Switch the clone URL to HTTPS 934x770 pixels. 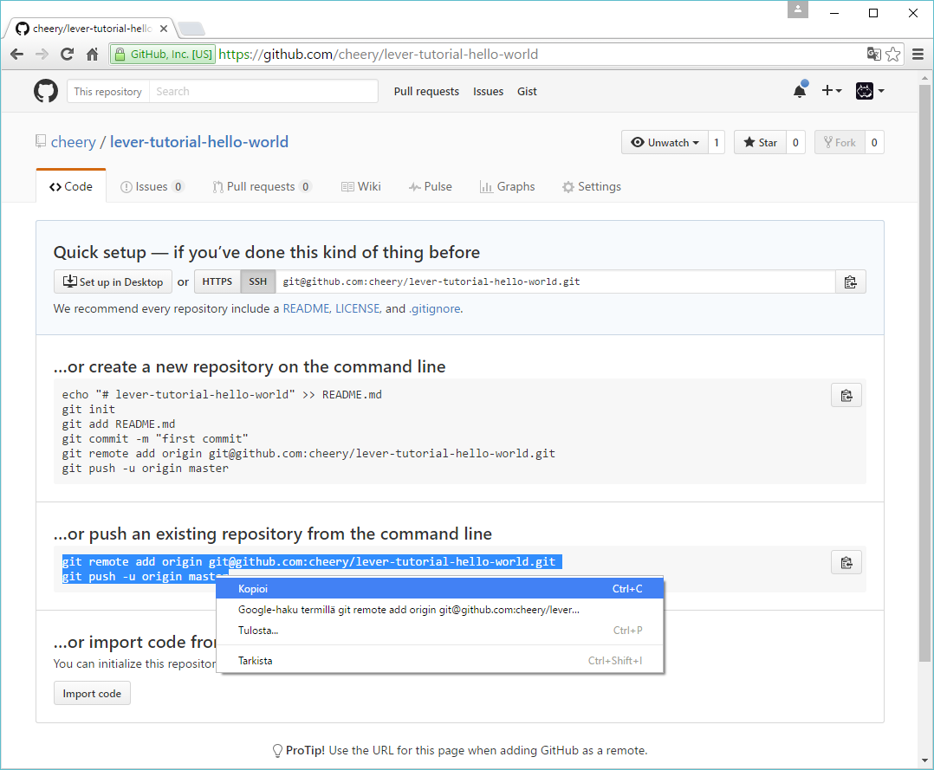[217, 281]
